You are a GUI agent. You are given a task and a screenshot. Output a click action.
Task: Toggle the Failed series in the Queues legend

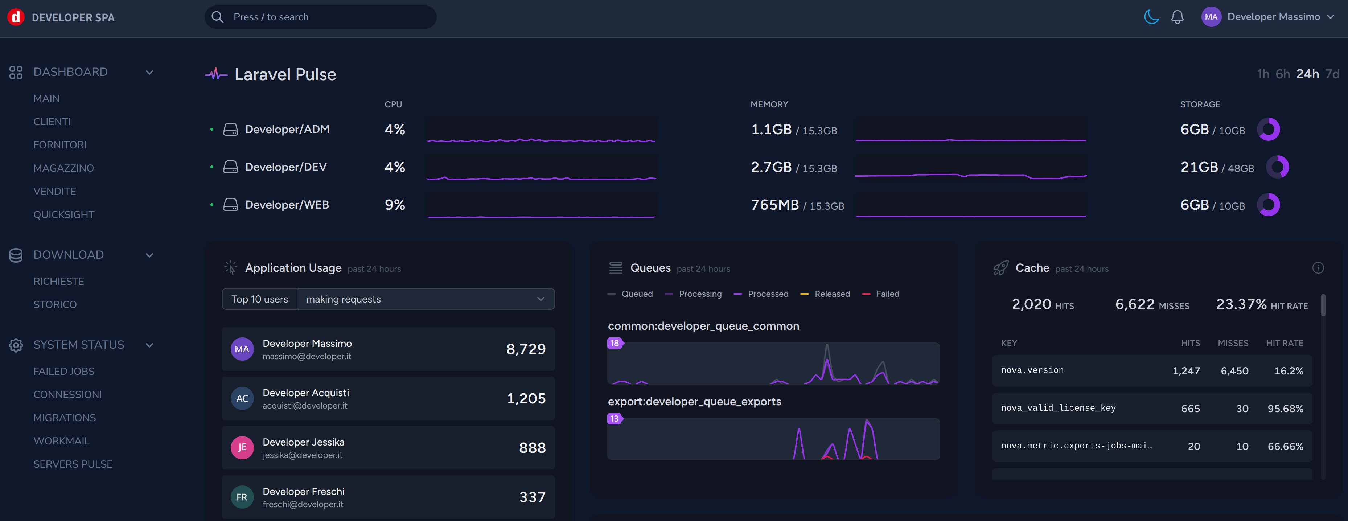[887, 294]
